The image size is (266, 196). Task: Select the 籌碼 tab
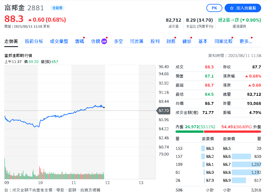point(80,41)
